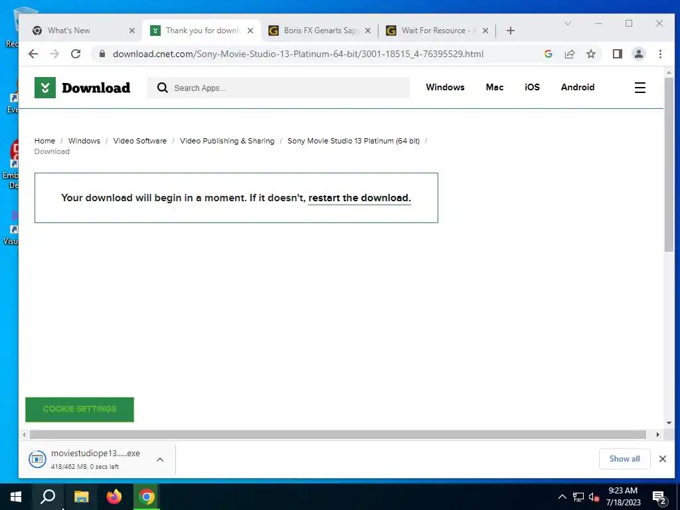Click the grayed forward navigation arrow
680x510 pixels.
click(54, 54)
